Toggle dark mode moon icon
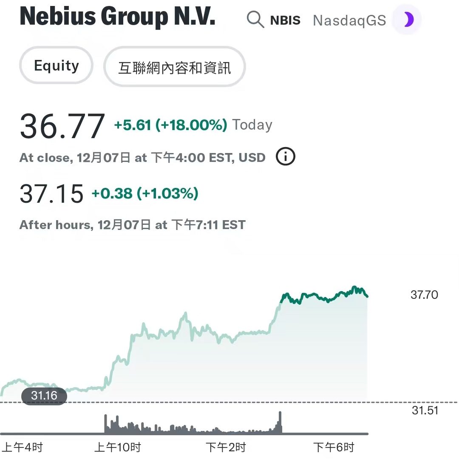 407,20
